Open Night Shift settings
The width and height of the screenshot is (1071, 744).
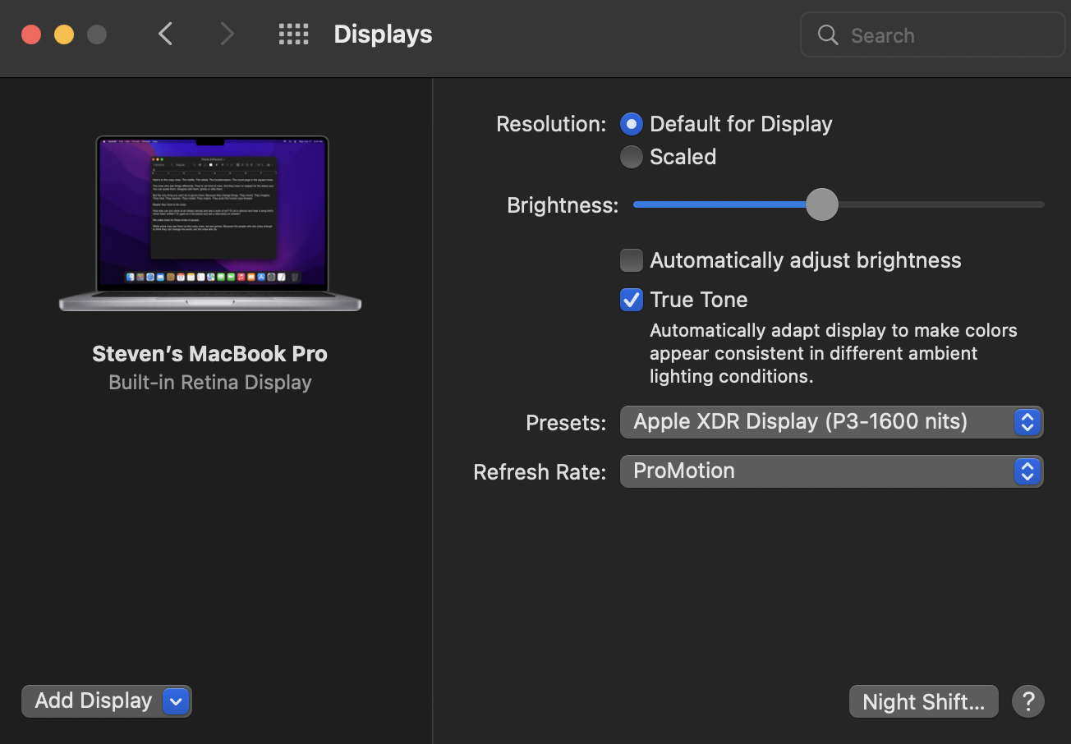pos(923,701)
